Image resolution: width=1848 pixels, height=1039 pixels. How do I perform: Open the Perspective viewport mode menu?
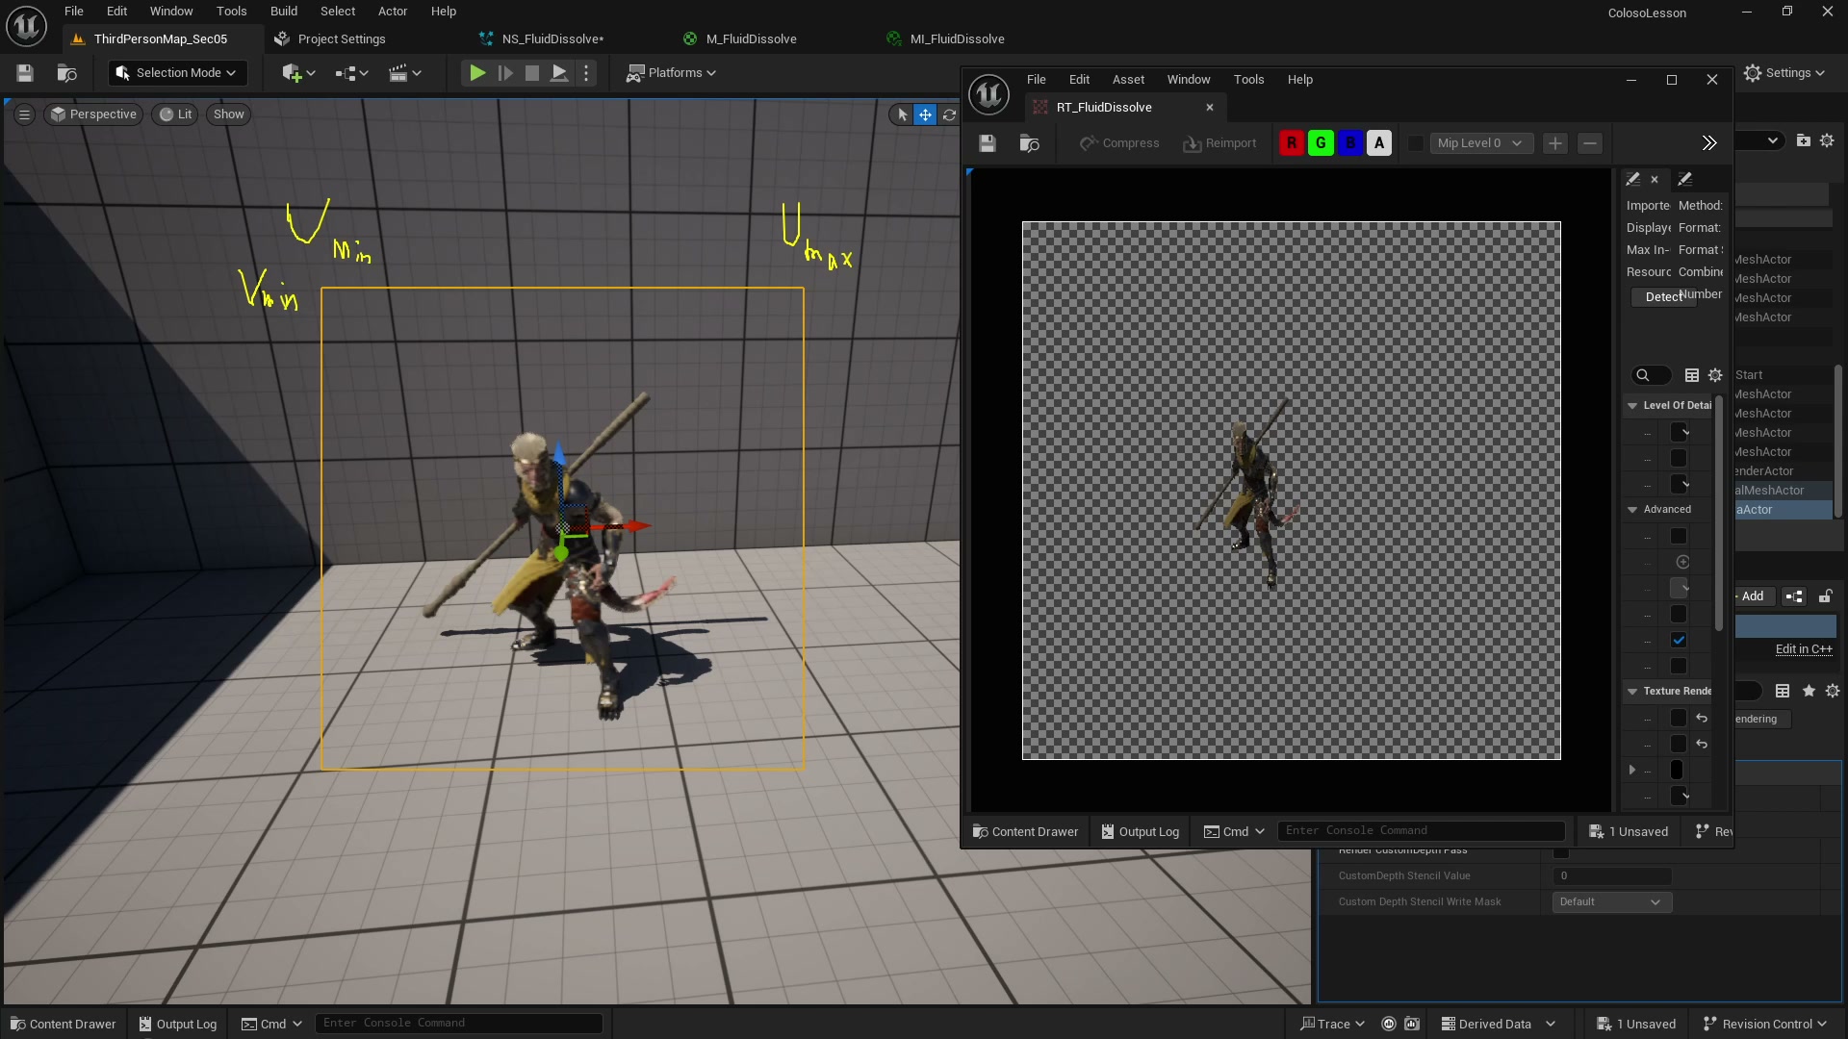(94, 114)
